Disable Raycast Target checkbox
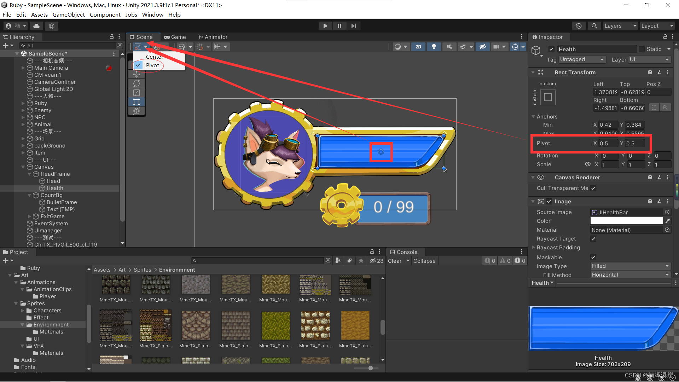This screenshot has width=679, height=382. point(593,239)
